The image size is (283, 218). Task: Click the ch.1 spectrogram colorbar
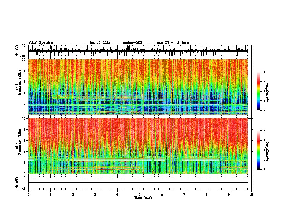pyautogui.click(x=259, y=91)
